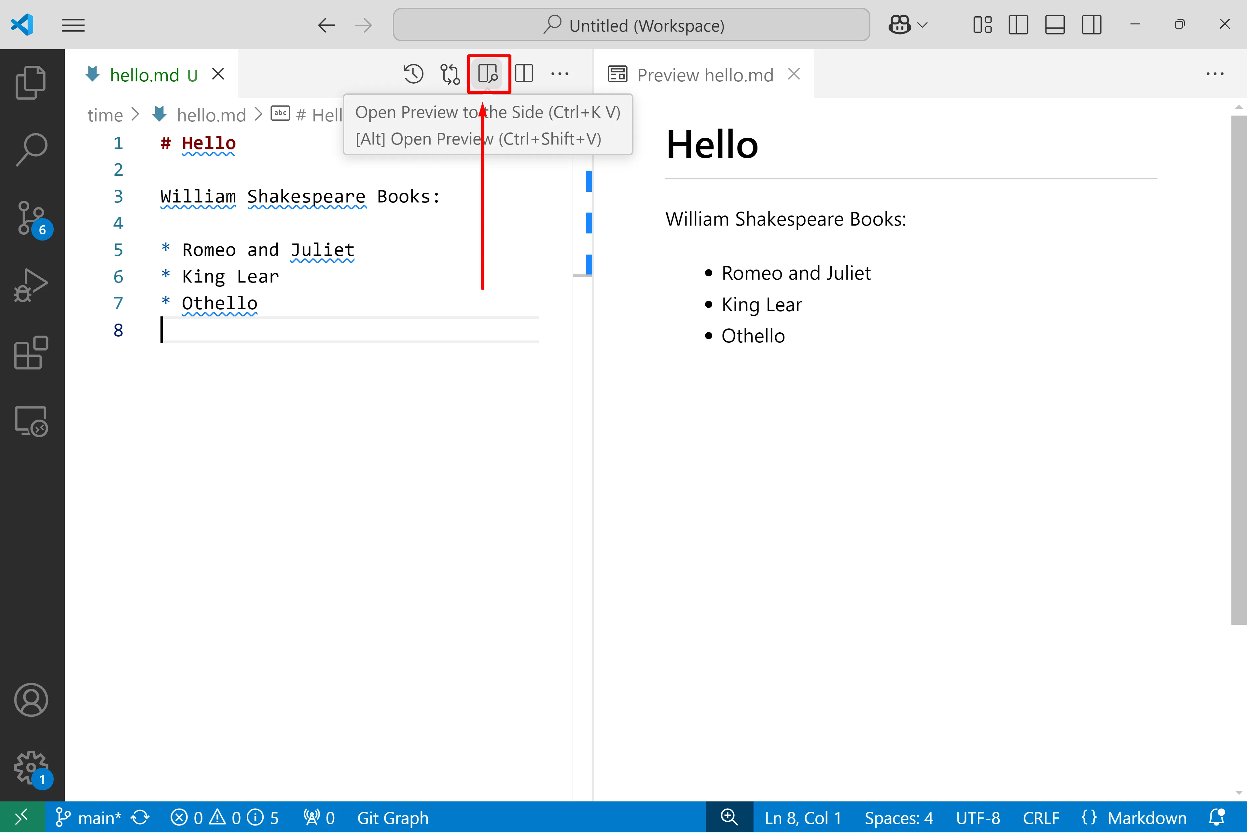
Task: Expand the Copilot chat dropdown arrow
Action: click(922, 25)
